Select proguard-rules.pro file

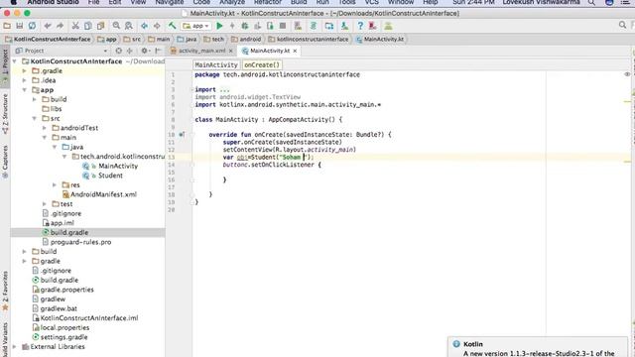(x=77, y=242)
